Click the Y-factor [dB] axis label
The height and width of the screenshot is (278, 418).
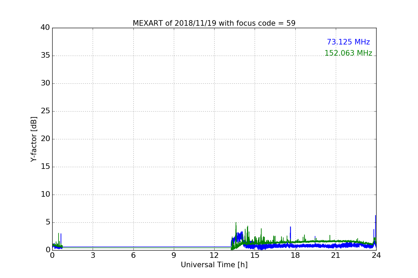pos(34,139)
